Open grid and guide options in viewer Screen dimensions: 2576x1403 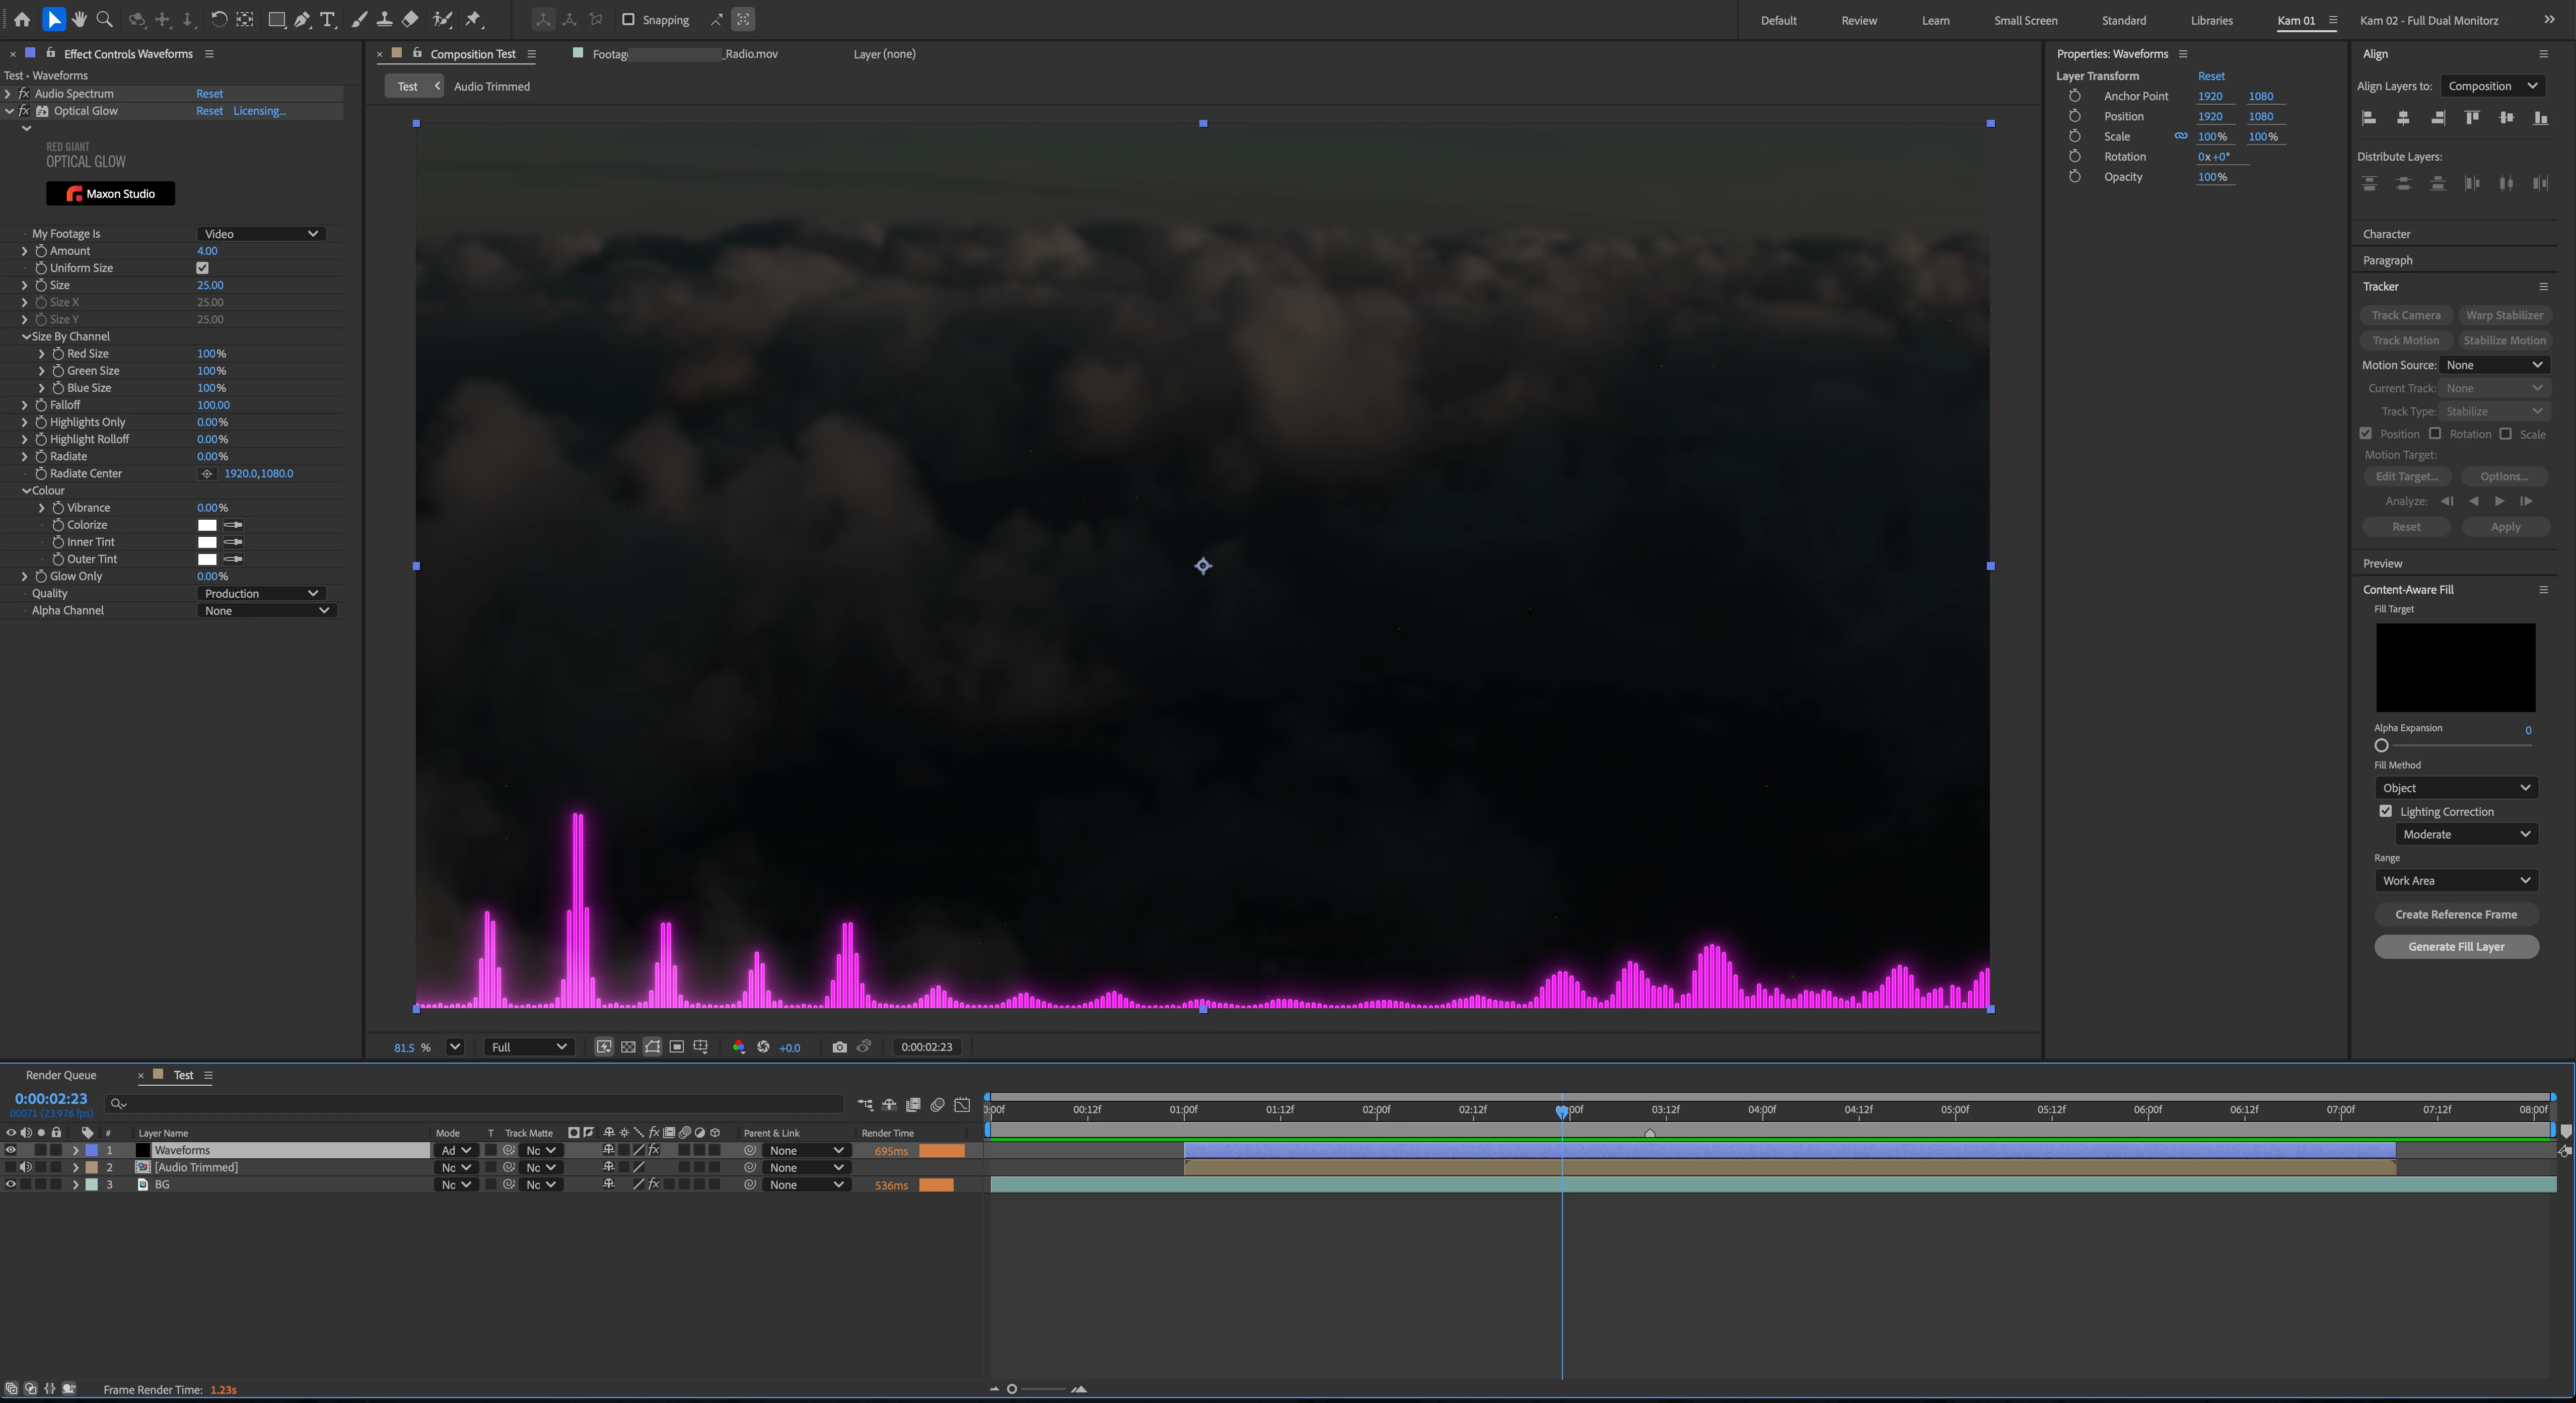pos(701,1047)
